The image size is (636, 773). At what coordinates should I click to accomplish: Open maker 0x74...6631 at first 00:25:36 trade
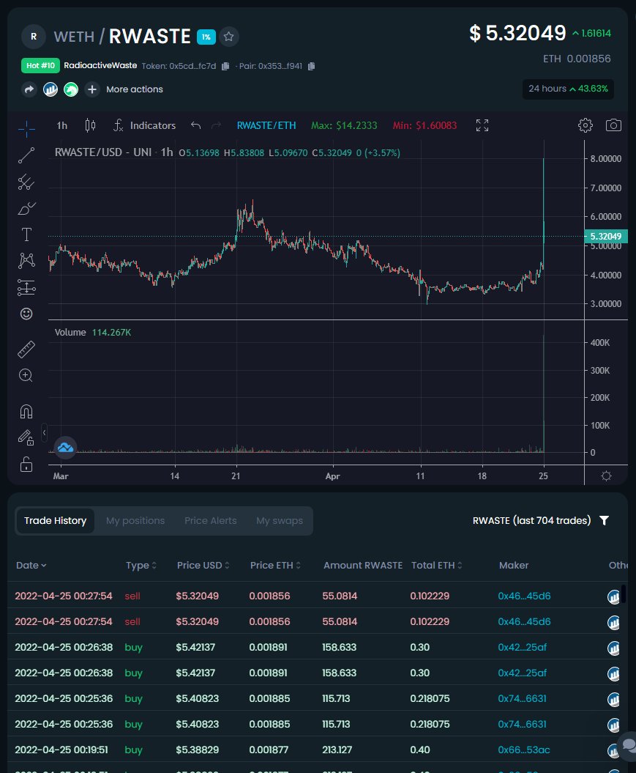522,698
